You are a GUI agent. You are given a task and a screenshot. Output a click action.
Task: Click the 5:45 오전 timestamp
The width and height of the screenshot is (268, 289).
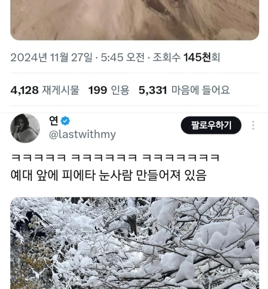[122, 57]
